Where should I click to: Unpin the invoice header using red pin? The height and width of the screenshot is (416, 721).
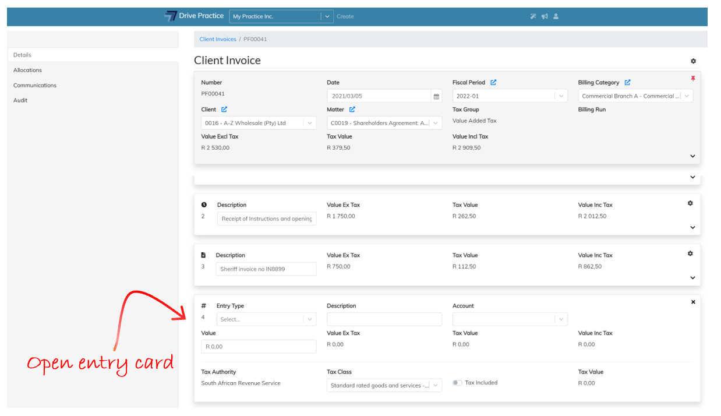pos(692,79)
